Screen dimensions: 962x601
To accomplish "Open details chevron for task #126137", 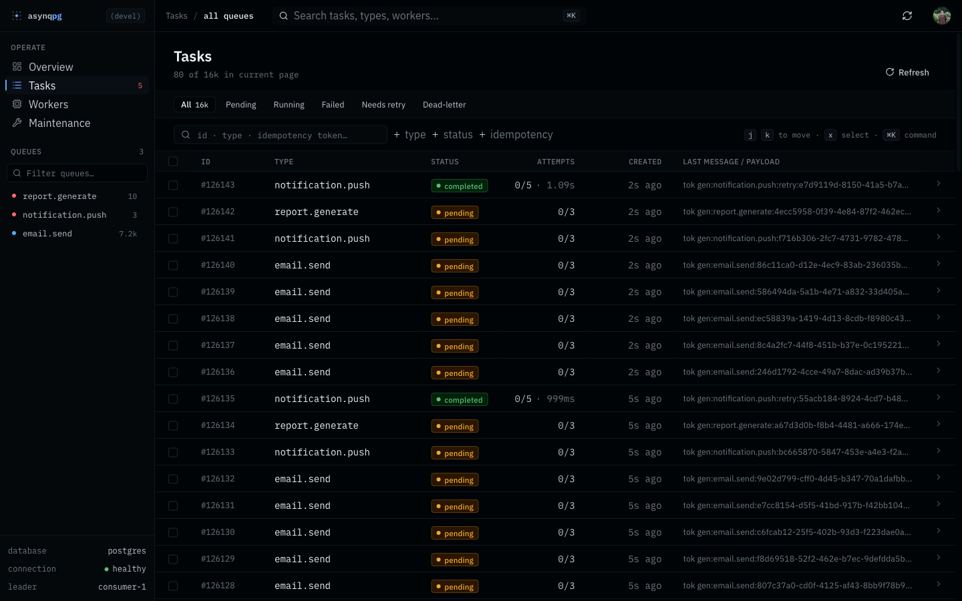I will (939, 344).
